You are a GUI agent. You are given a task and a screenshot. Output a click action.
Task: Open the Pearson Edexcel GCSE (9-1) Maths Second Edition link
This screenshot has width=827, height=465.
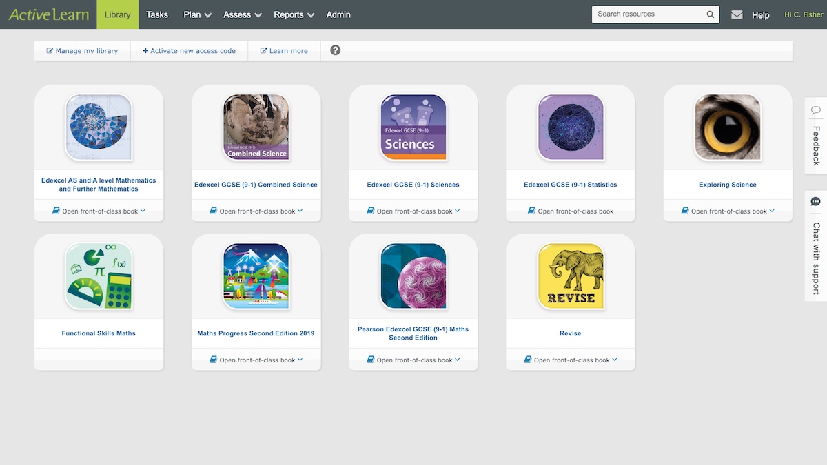point(413,333)
